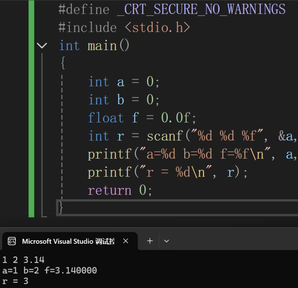298x288 pixels.
Task: Open terminal profile dropdown arrow
Action: coord(166,241)
